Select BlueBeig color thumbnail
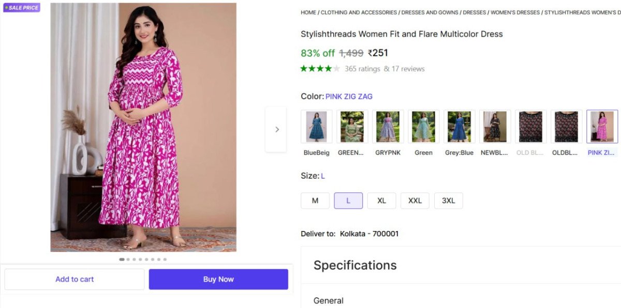 coord(316,127)
